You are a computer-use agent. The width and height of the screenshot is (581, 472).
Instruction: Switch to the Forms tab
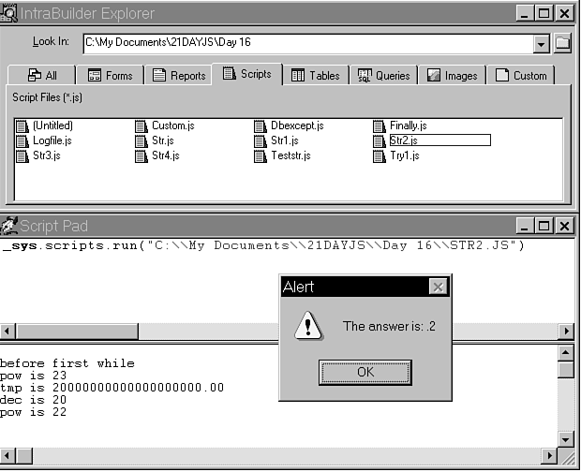point(110,76)
